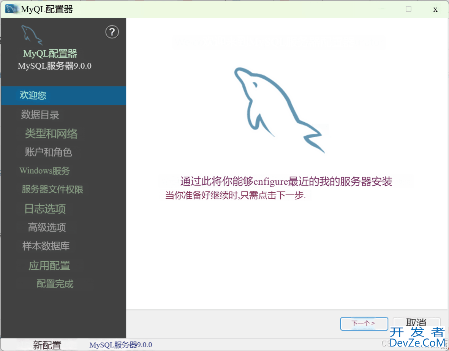Select the 日志选项 step

pos(45,209)
